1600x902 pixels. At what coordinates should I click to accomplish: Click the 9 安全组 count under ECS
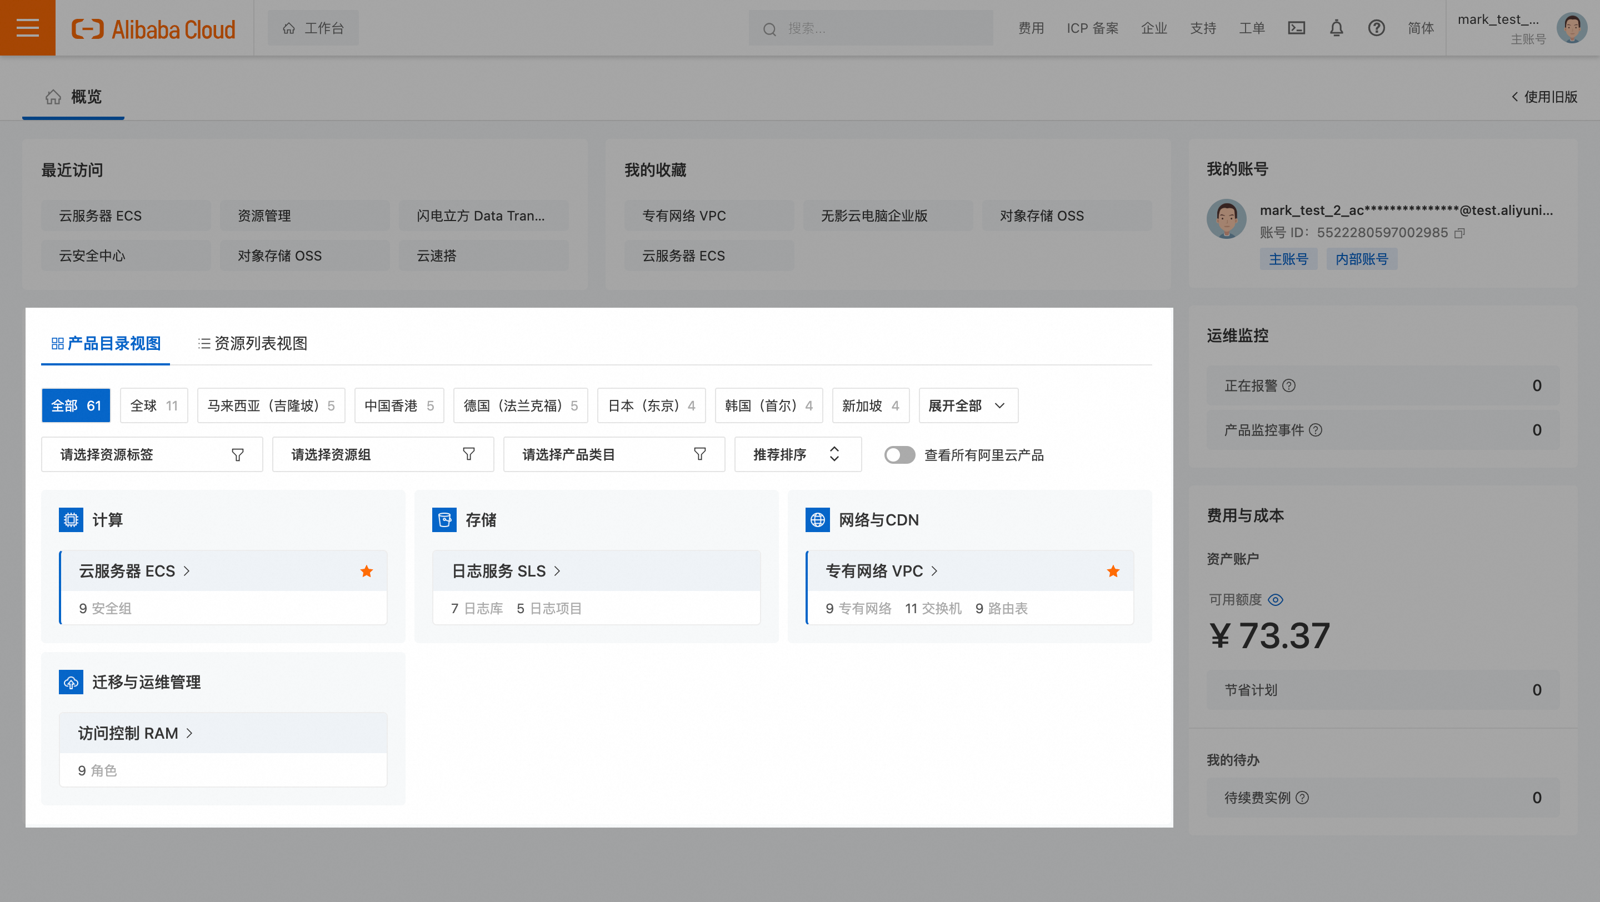click(105, 608)
